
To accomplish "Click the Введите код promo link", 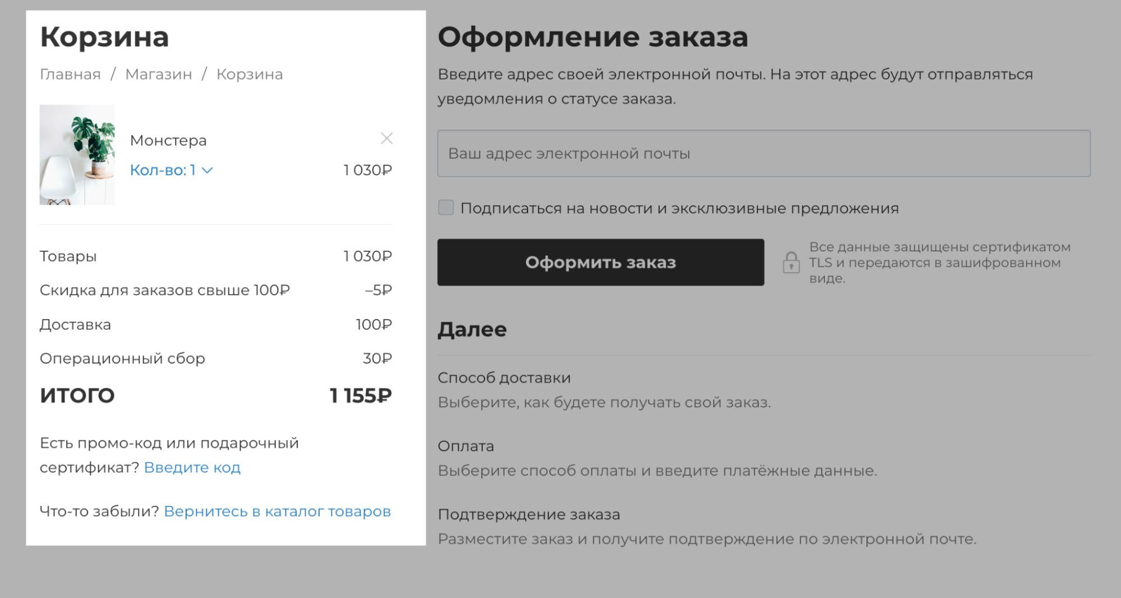I will (192, 467).
